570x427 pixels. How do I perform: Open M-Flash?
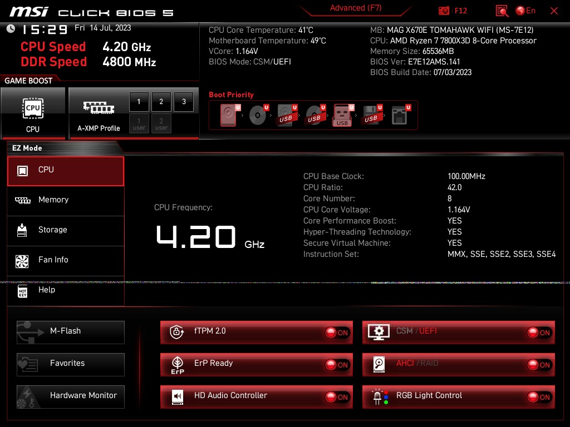70,332
